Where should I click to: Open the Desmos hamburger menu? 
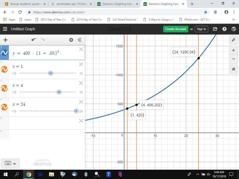[5, 29]
